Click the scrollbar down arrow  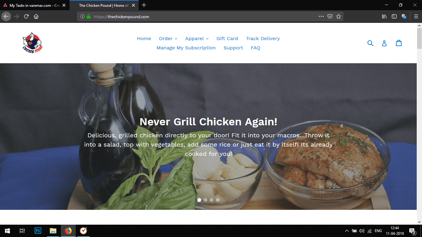click(x=419, y=222)
